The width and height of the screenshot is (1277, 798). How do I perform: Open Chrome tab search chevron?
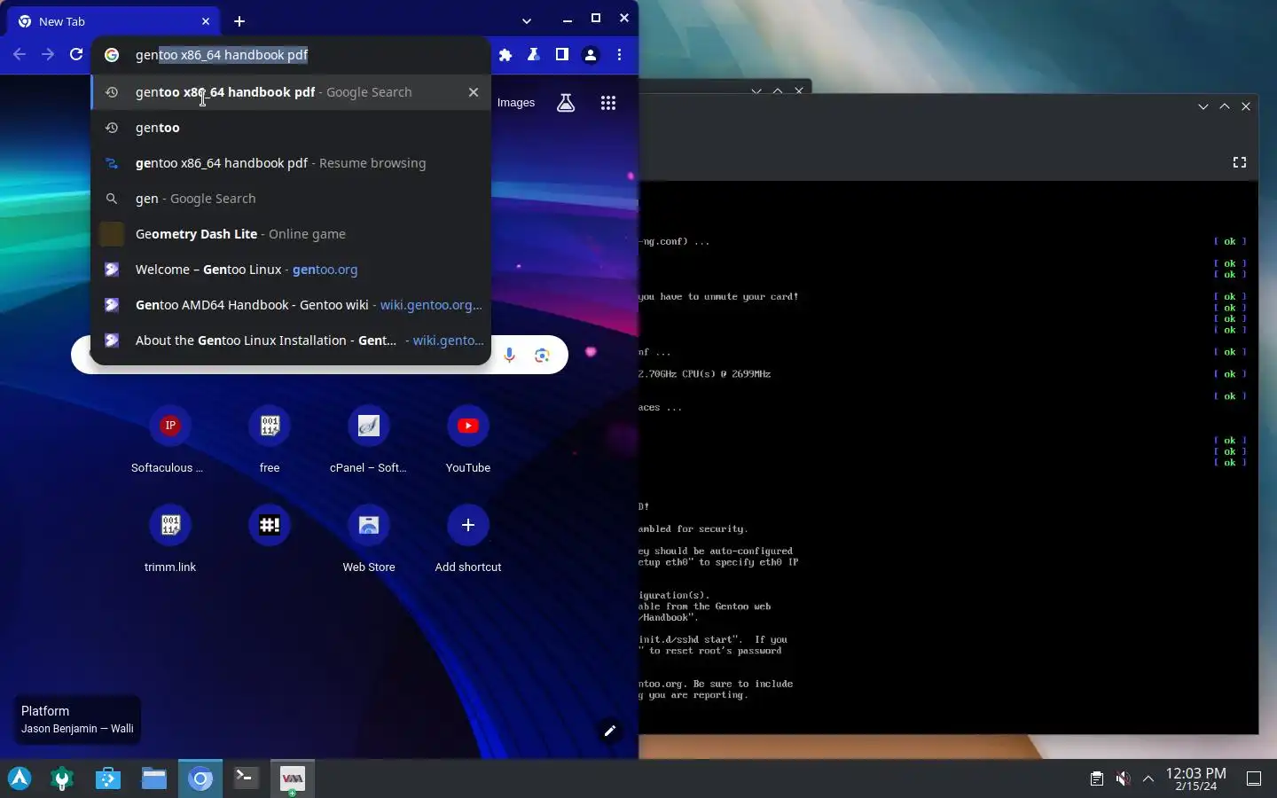(527, 20)
